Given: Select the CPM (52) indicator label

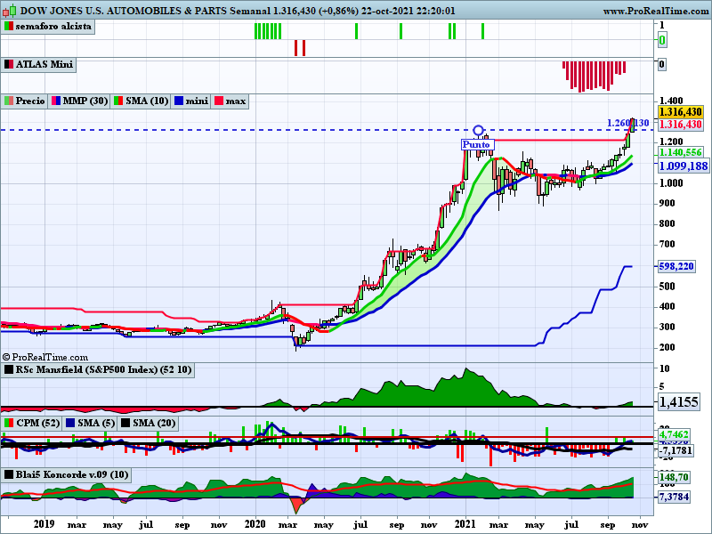Looking at the screenshot, I should click(x=32, y=424).
